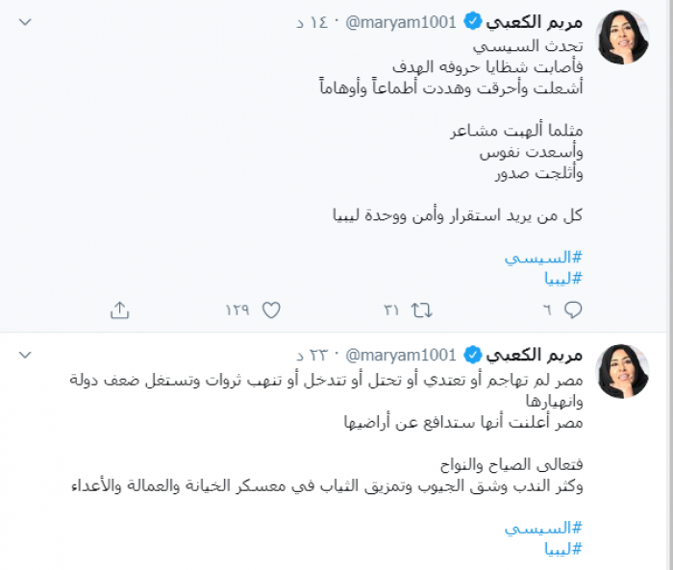Retweet the tweet showing 31 retweets

coord(421,310)
